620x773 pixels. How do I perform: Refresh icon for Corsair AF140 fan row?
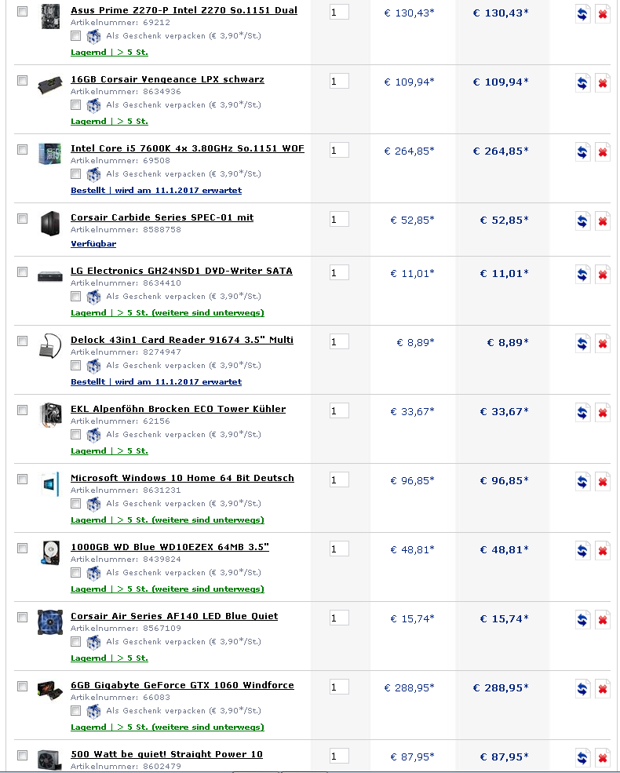coord(582,619)
